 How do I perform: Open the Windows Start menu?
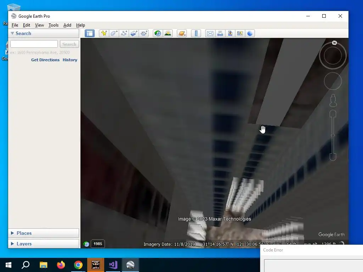(9, 265)
